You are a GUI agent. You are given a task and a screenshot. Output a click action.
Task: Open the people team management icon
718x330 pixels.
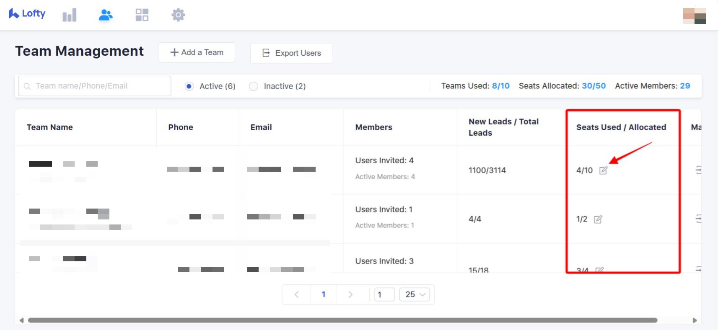coord(106,15)
